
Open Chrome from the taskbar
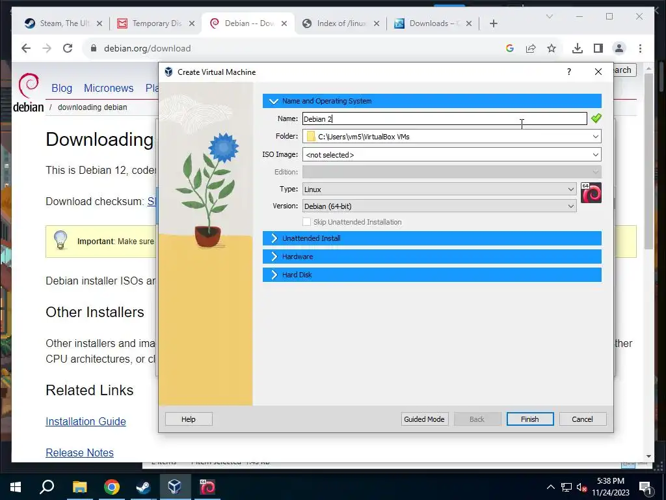click(111, 487)
